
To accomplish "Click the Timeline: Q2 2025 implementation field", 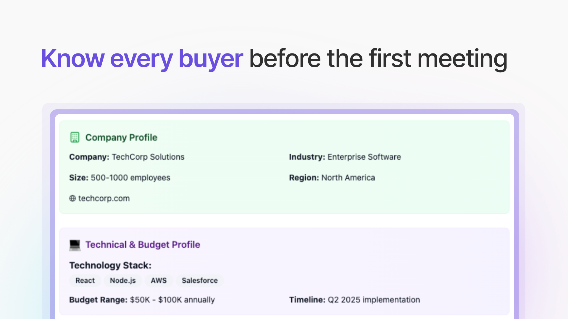I will pyautogui.click(x=354, y=300).
